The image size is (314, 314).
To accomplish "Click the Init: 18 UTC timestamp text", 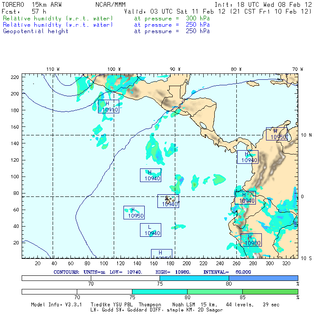I will (x=263, y=4).
